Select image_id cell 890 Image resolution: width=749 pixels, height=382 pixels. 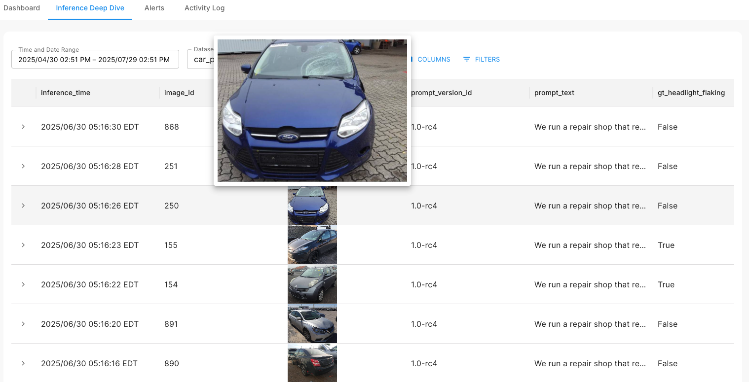coord(172,363)
